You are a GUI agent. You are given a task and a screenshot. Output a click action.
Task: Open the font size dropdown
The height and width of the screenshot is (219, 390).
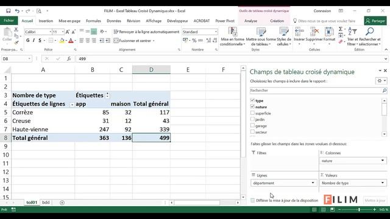[x=62, y=32]
